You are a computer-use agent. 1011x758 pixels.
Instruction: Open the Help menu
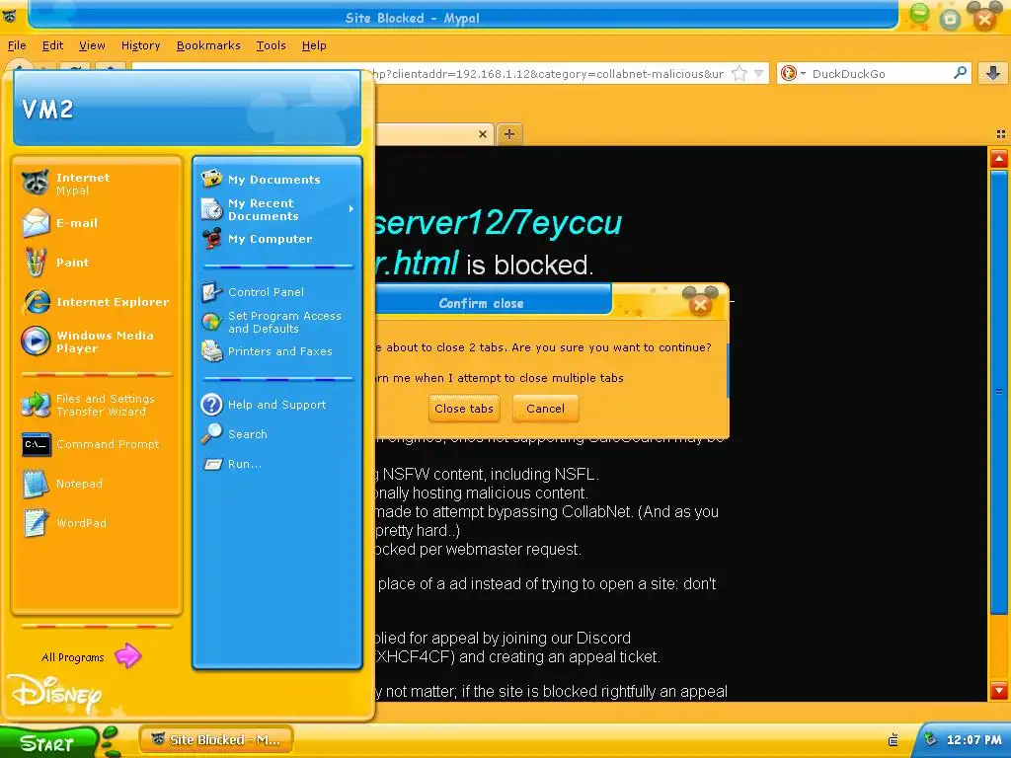314,45
